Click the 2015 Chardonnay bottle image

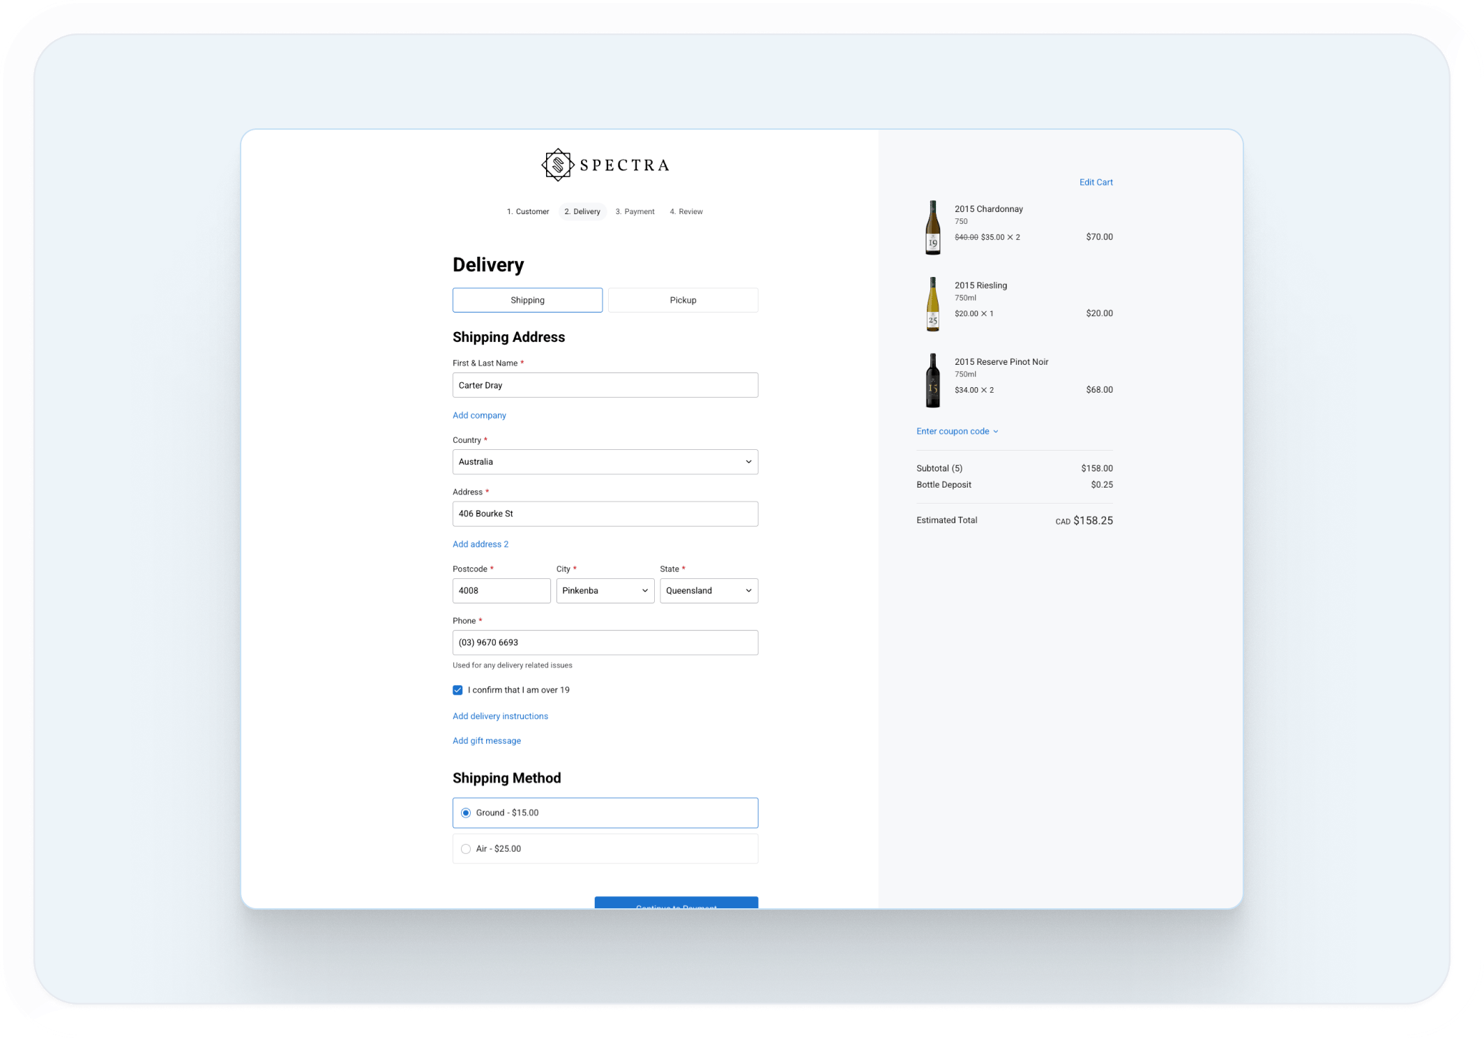tap(932, 227)
